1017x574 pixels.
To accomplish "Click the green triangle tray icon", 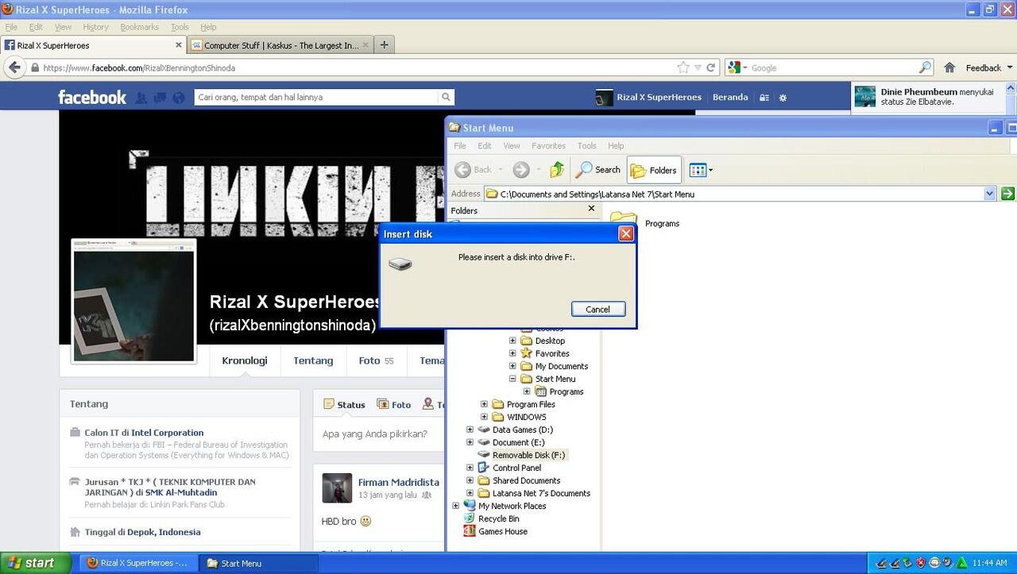I will pos(962,563).
